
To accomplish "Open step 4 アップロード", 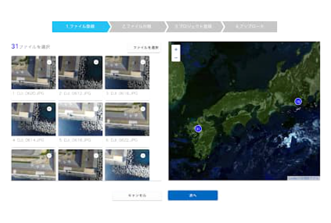I will [x=249, y=27].
